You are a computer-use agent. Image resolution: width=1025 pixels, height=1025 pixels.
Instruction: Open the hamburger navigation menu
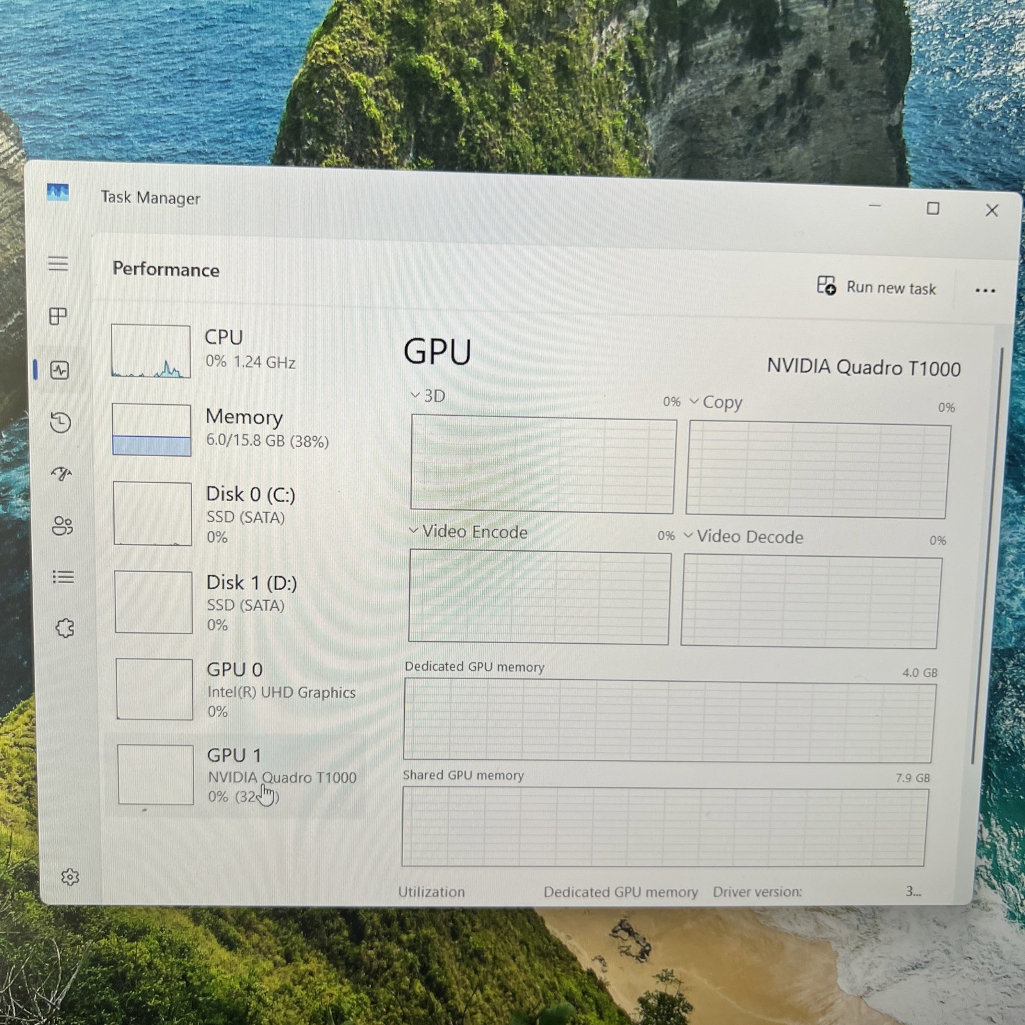(58, 263)
